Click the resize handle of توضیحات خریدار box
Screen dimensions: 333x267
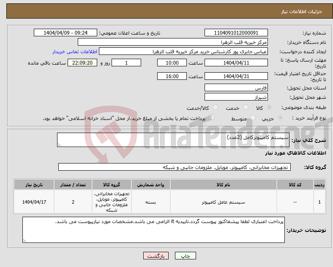[25, 241]
